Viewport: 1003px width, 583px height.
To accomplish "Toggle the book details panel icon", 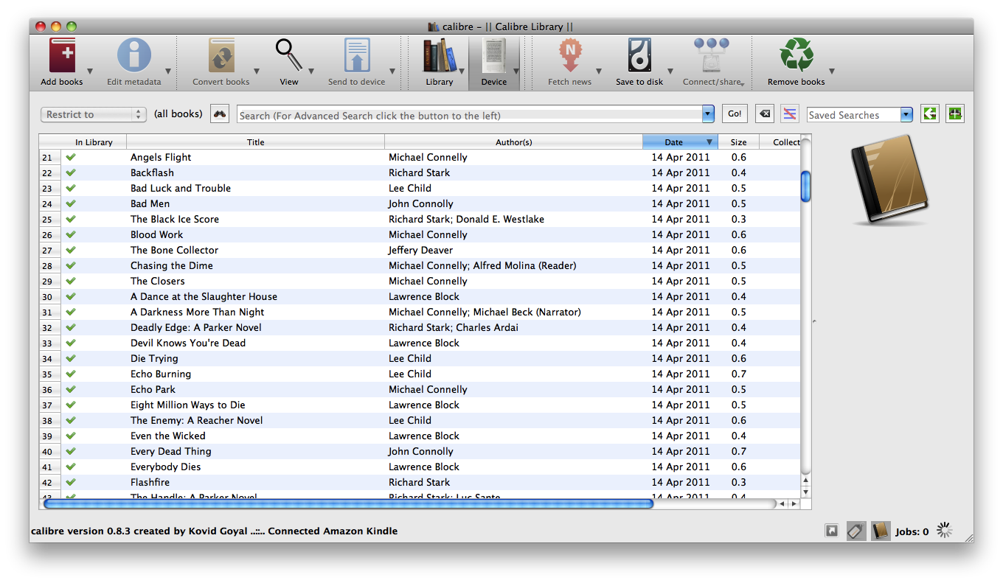I will pos(832,531).
